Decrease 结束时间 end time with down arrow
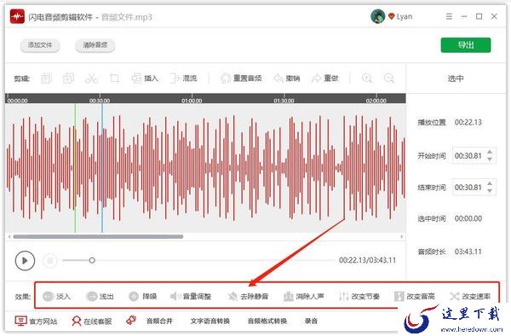The height and width of the screenshot is (336, 511). [490, 190]
